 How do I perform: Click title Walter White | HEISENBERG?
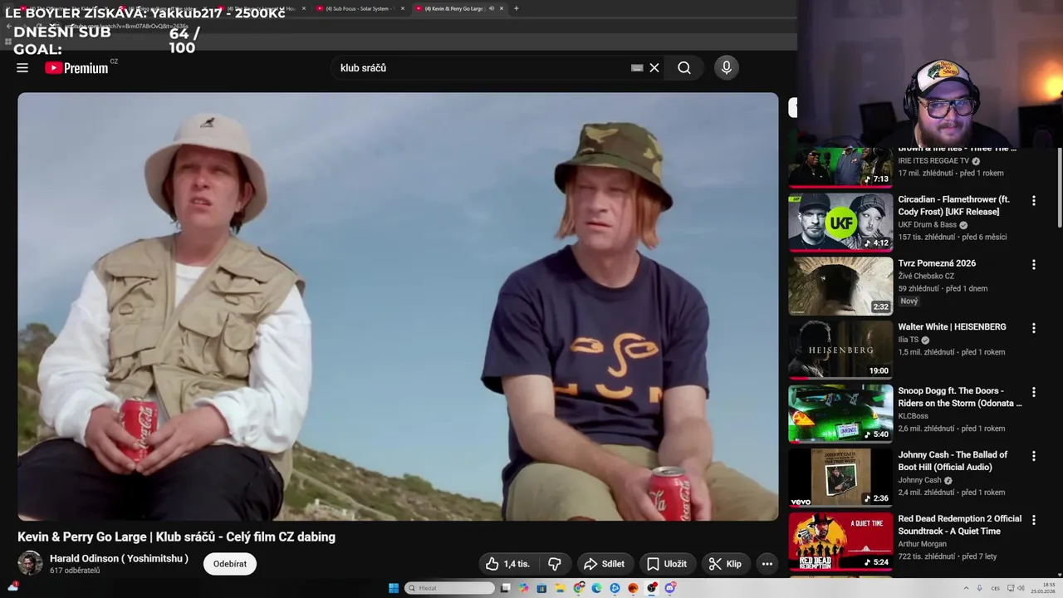coord(952,327)
